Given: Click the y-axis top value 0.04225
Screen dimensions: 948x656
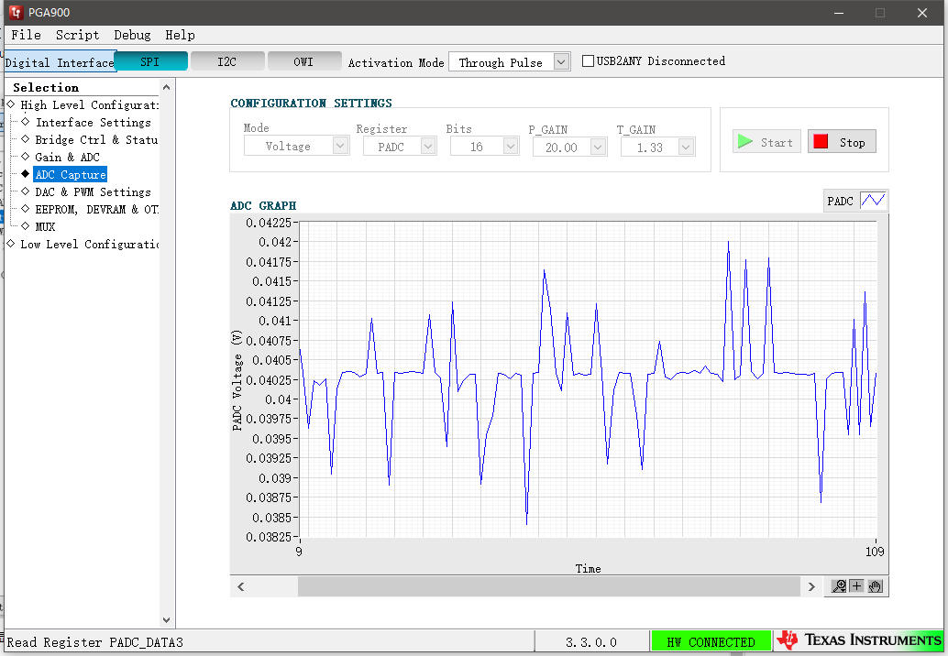Looking at the screenshot, I should (x=269, y=223).
